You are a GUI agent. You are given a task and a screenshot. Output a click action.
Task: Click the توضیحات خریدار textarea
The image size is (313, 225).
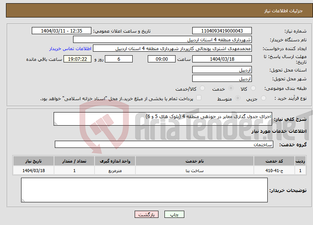click(x=144, y=190)
